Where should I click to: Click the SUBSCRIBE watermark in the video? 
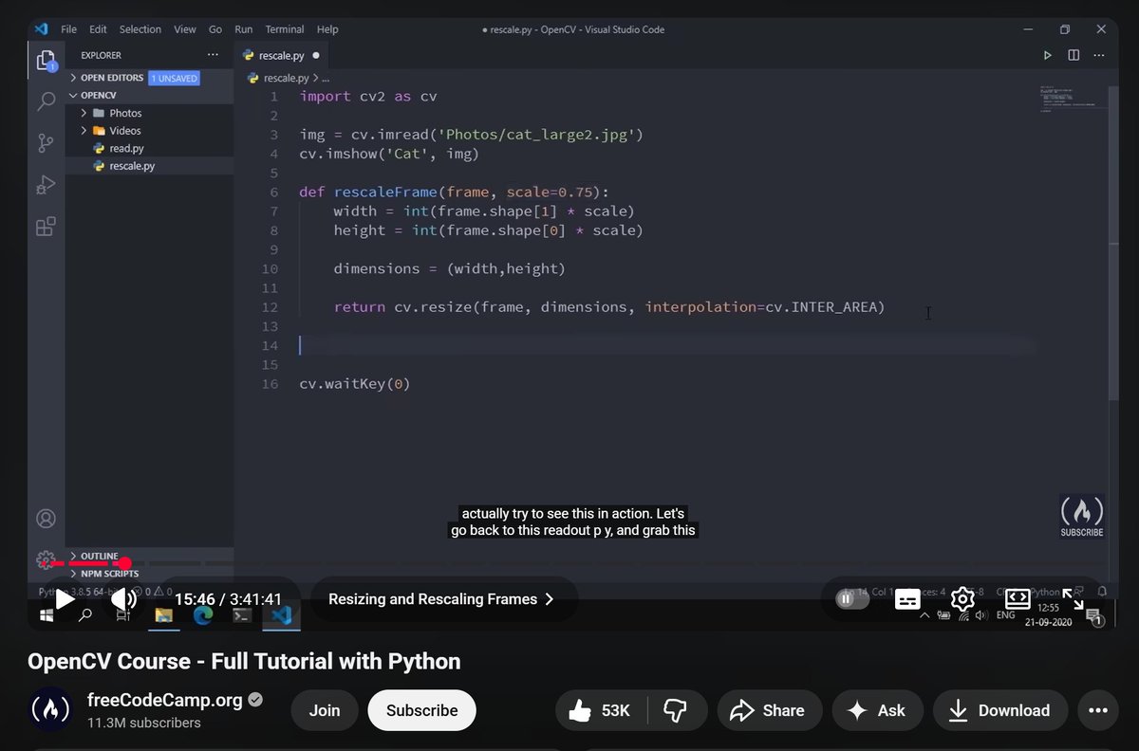[1082, 517]
